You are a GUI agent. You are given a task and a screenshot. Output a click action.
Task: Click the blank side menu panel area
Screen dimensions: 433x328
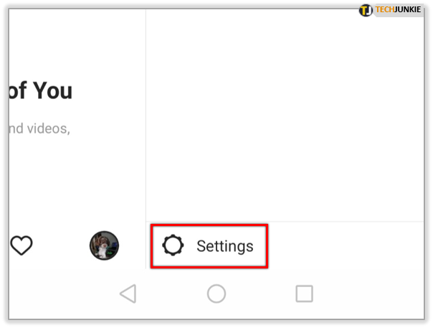(x=285, y=115)
